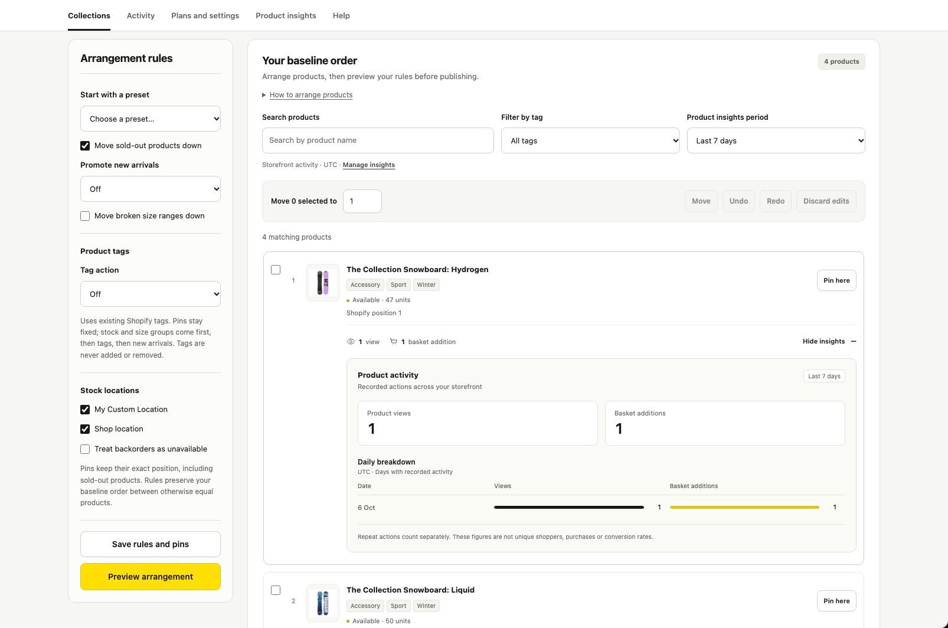Image resolution: width=948 pixels, height=628 pixels.
Task: Click the 6 Oct Basket additions bar
Action: pos(744,508)
